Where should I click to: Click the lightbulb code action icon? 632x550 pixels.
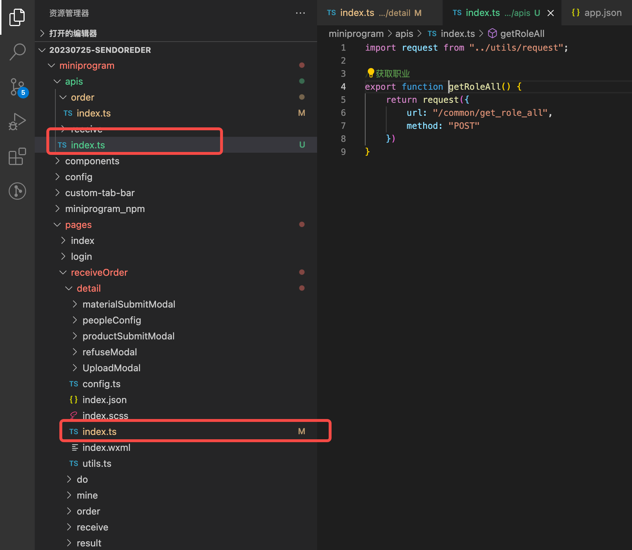[371, 73]
